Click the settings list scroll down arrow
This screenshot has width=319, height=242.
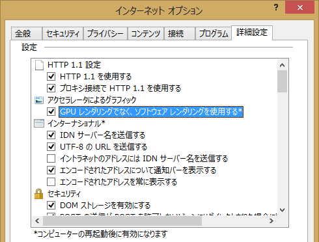click(282, 209)
